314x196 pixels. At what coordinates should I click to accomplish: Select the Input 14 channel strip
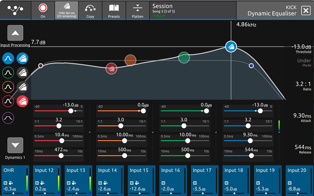coord(110,180)
